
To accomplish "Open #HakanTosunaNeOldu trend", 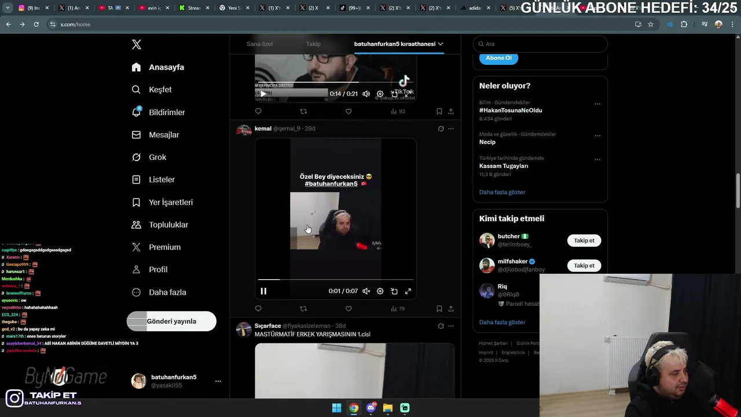I will click(511, 111).
